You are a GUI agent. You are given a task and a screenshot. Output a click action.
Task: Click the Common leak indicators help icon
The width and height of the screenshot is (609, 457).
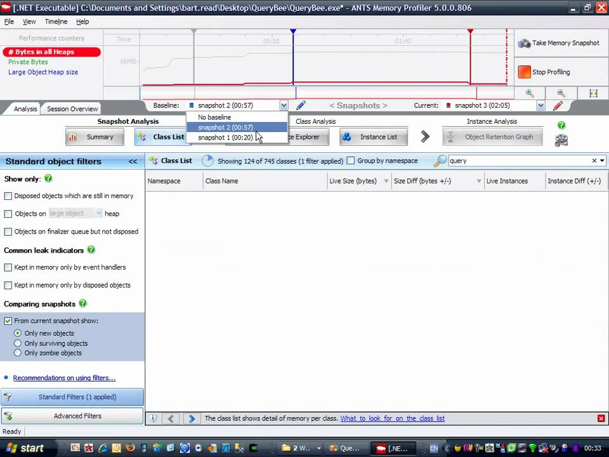tap(91, 249)
